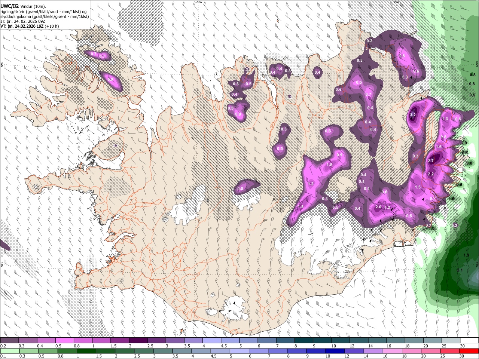Click the '2.1' rain value offshore
This screenshot has height=359, width=479.
(460, 270)
